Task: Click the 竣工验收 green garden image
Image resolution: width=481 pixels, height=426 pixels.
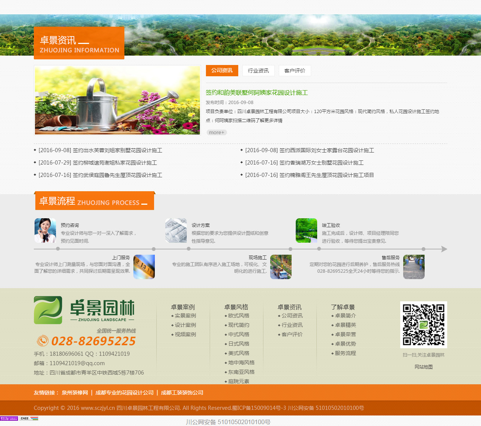Action: point(306,230)
